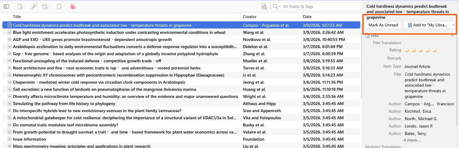Collapse the Info section chevron

452,36
